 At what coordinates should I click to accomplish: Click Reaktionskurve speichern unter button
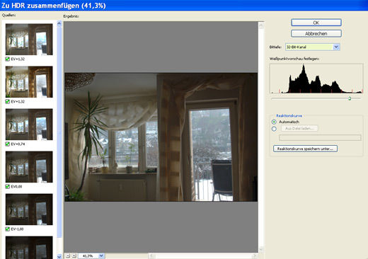click(x=305, y=149)
